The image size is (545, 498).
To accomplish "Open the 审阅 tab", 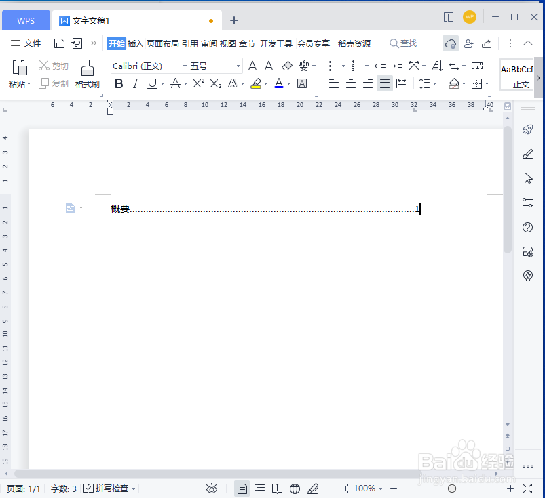I will (209, 44).
